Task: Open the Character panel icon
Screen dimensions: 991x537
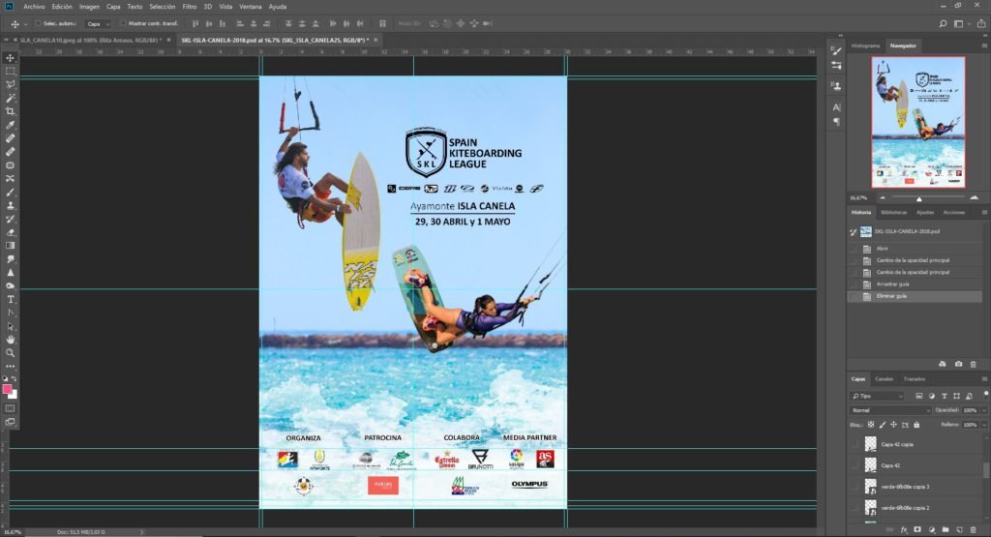Action: pos(836,107)
